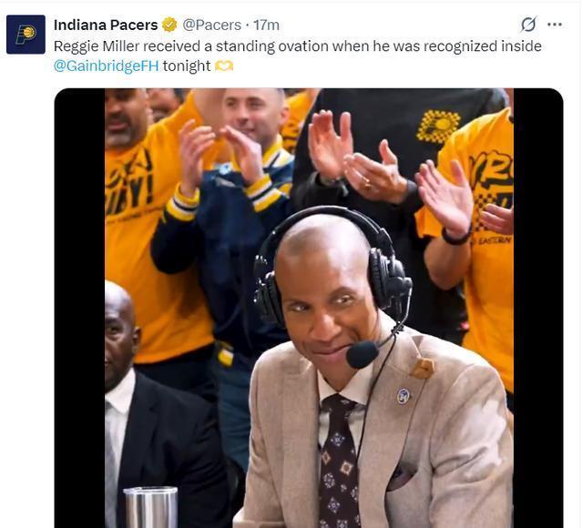Viewport: 583px width, 528px height.
Task: Click the gold verified badge
Action: pos(169,25)
